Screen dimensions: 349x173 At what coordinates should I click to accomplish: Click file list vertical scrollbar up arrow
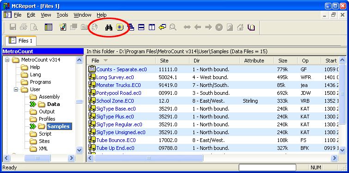point(342,60)
